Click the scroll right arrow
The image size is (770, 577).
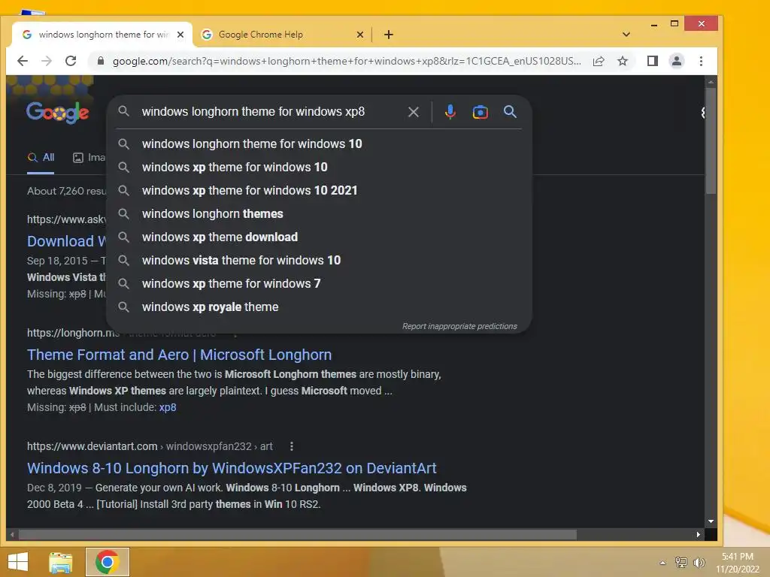[x=699, y=534]
